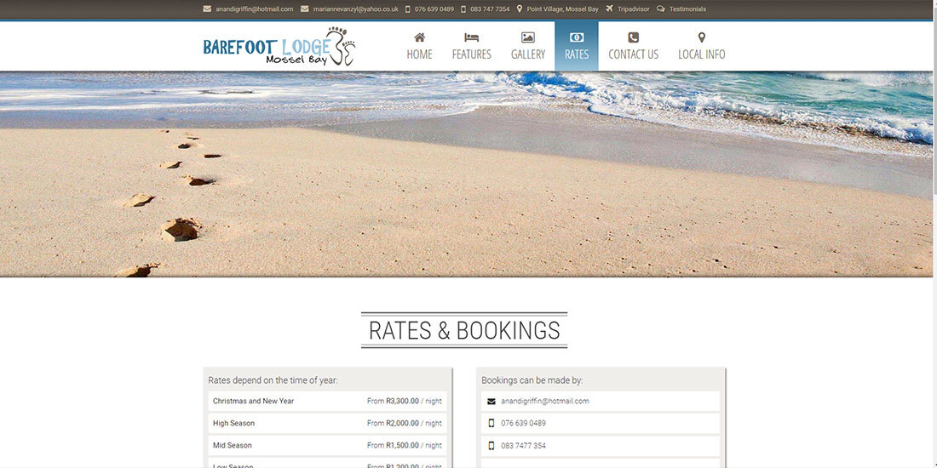Click the High Season row label
The width and height of the screenshot is (937, 468).
click(x=233, y=423)
